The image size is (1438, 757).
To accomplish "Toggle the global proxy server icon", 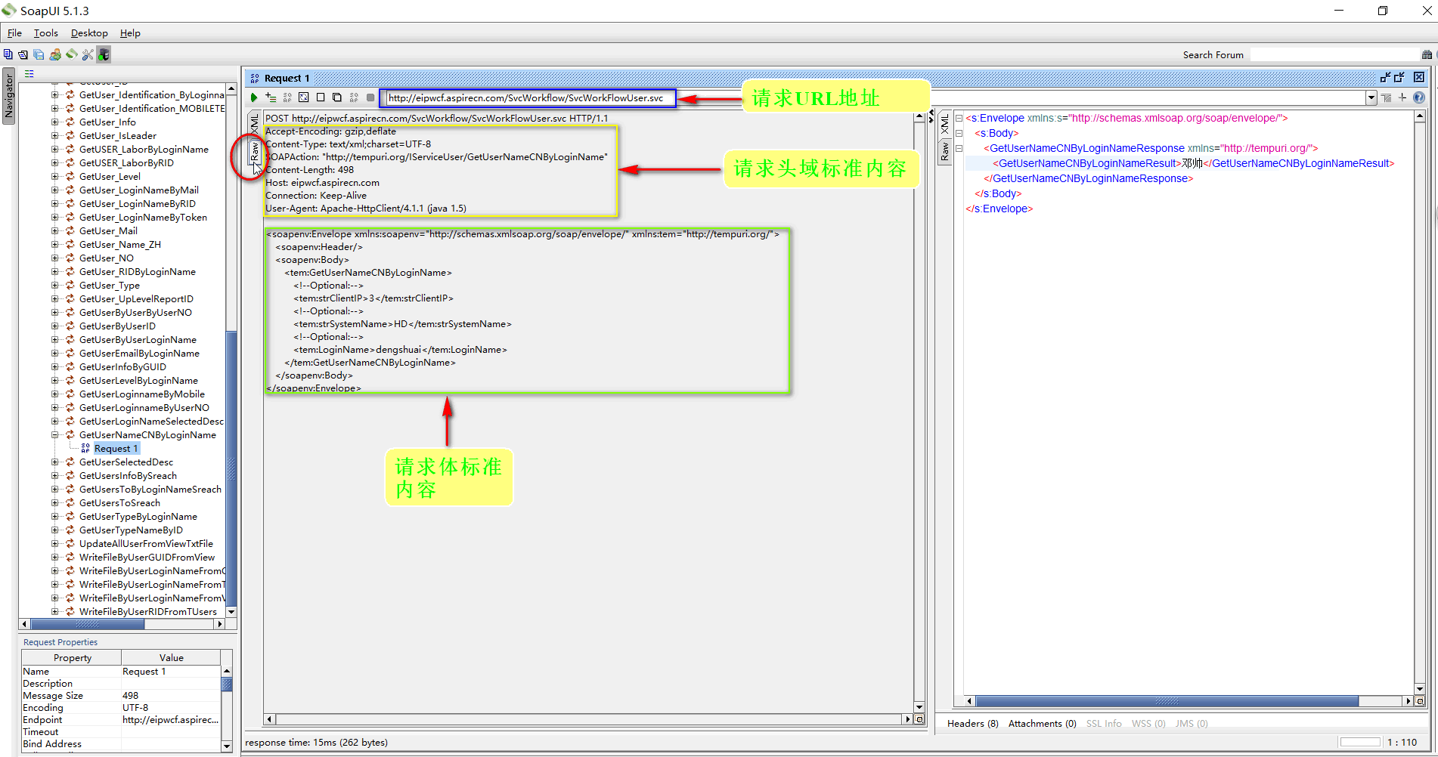I will click(x=104, y=54).
